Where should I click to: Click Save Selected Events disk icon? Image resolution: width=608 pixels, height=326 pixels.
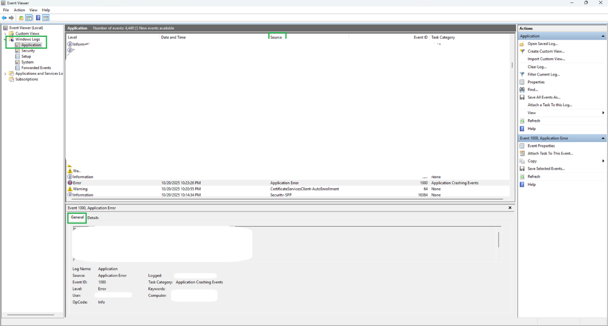click(x=522, y=169)
